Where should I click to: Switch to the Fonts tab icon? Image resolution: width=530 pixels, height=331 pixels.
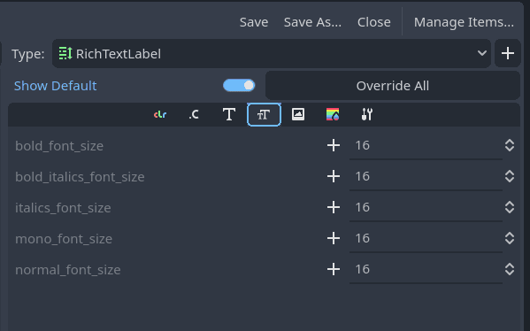coord(229,115)
